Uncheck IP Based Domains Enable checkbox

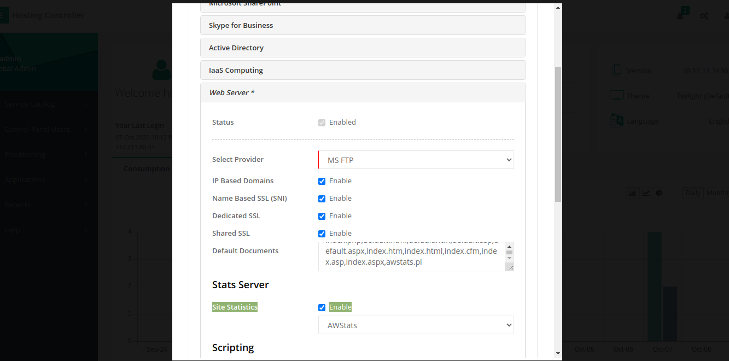(322, 181)
